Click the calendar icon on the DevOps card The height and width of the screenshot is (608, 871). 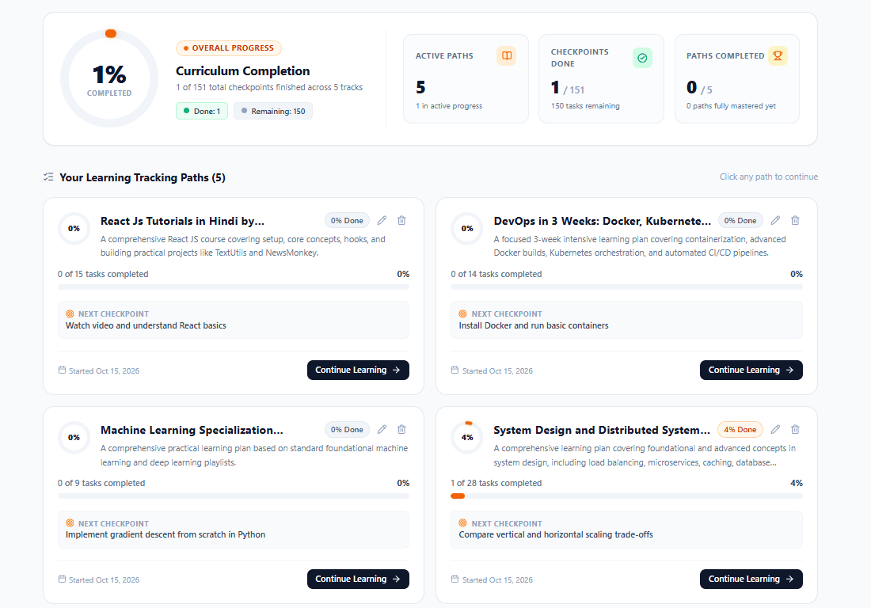[455, 370]
